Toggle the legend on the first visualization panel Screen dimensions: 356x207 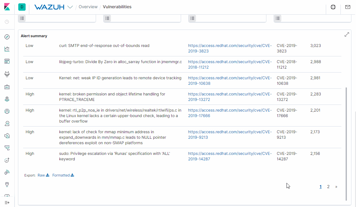tap(22, 18)
